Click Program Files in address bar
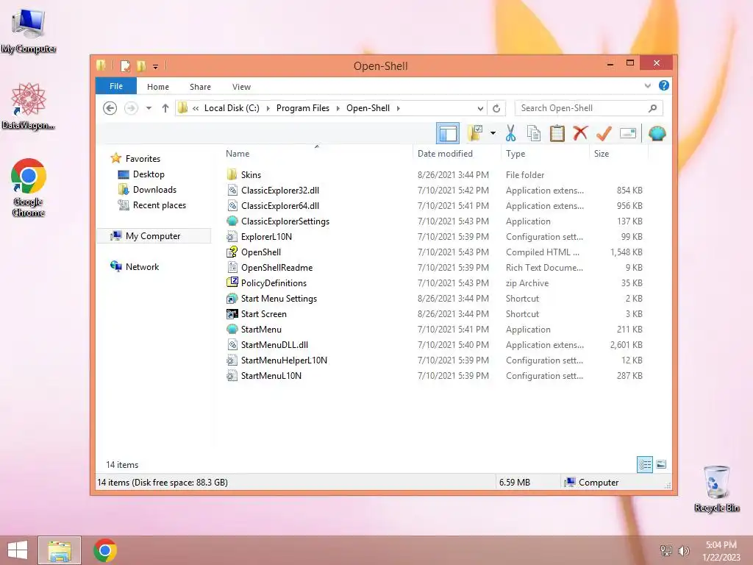Viewport: 753px width, 565px height. point(302,108)
